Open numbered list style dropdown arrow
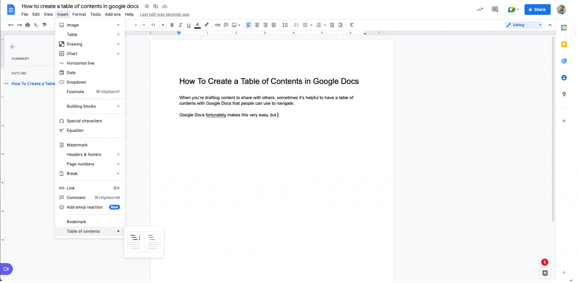The height and width of the screenshot is (283, 579). (325, 25)
